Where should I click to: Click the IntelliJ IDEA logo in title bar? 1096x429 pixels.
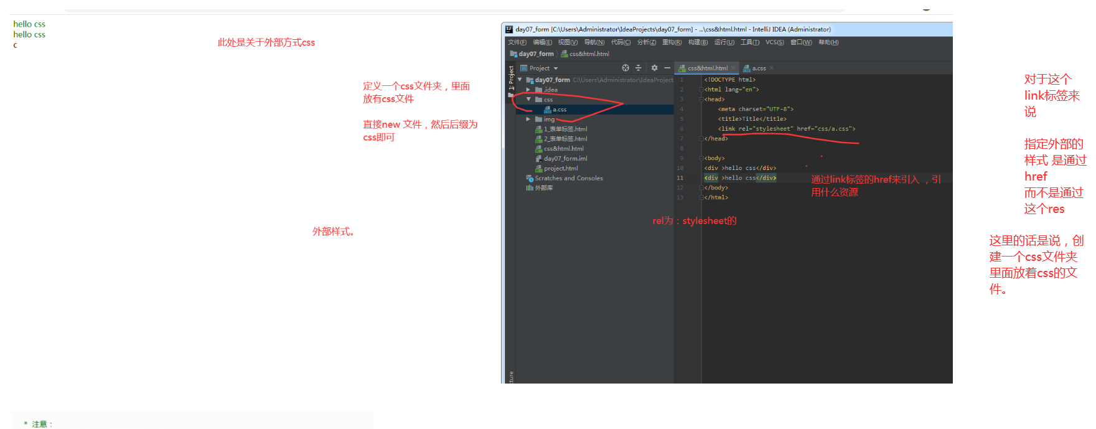point(509,29)
